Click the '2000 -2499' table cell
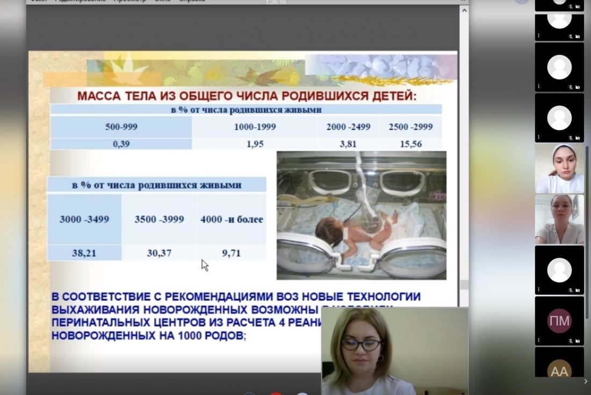The image size is (591, 395). [x=348, y=127]
